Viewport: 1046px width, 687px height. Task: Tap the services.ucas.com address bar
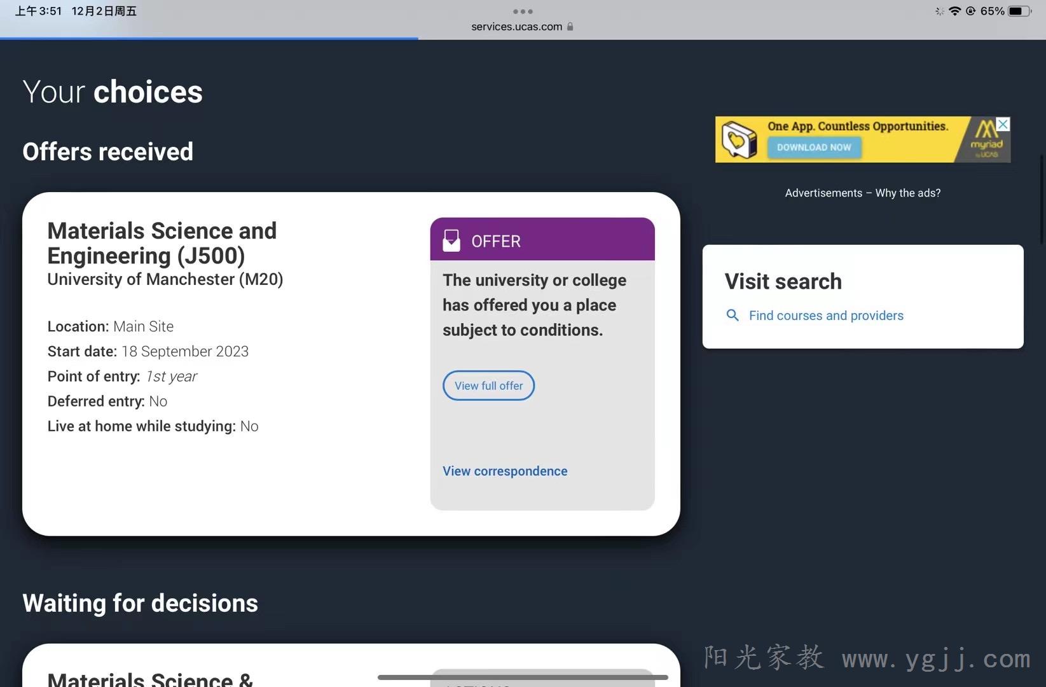(522, 27)
